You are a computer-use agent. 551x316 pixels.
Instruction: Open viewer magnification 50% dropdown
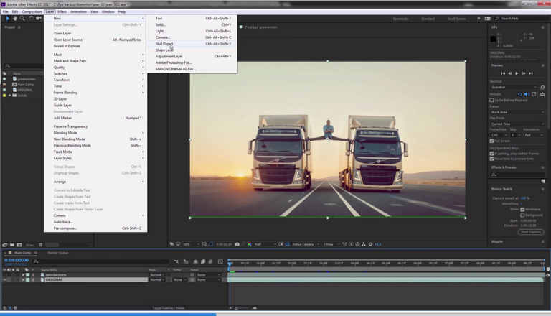191,244
